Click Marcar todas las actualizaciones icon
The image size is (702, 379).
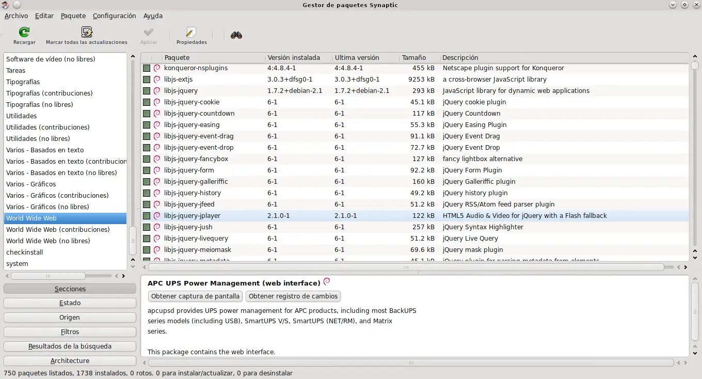coord(87,32)
